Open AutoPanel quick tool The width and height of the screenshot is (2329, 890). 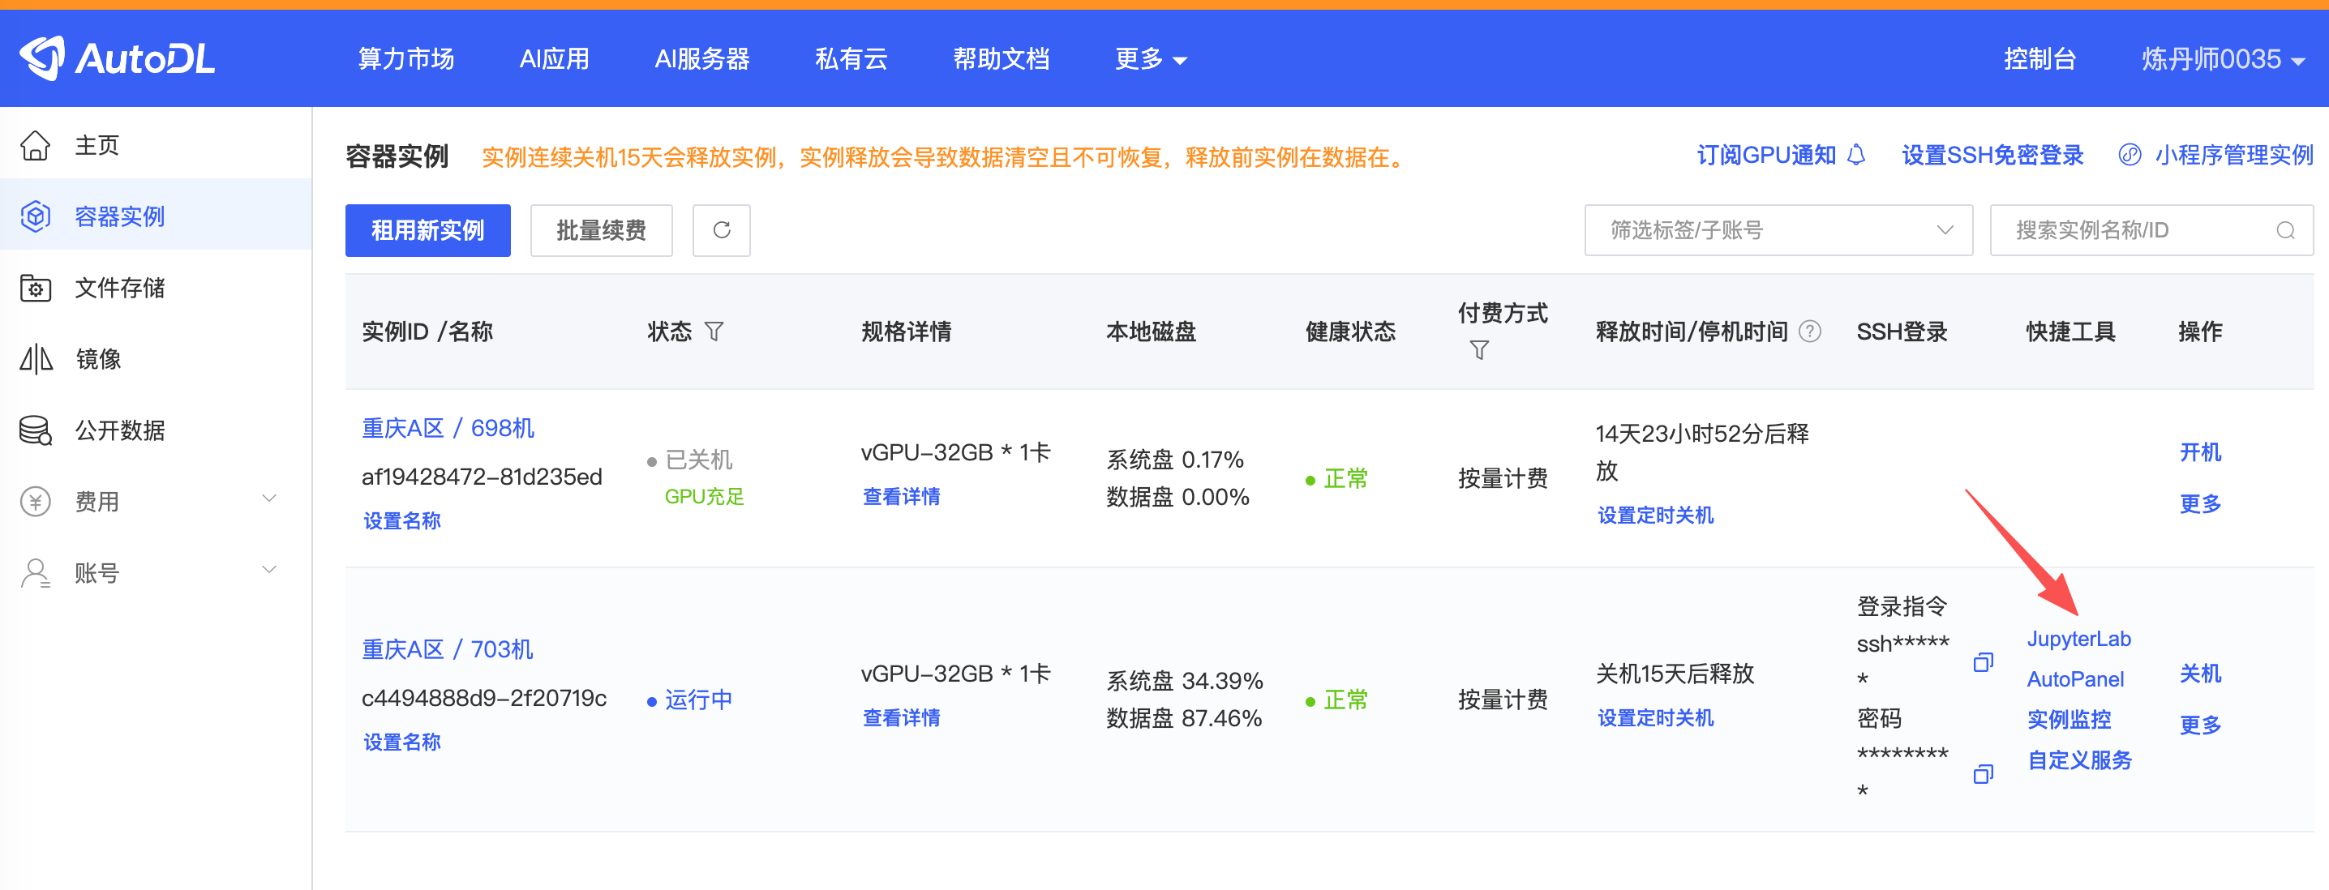pyautogui.click(x=2075, y=678)
